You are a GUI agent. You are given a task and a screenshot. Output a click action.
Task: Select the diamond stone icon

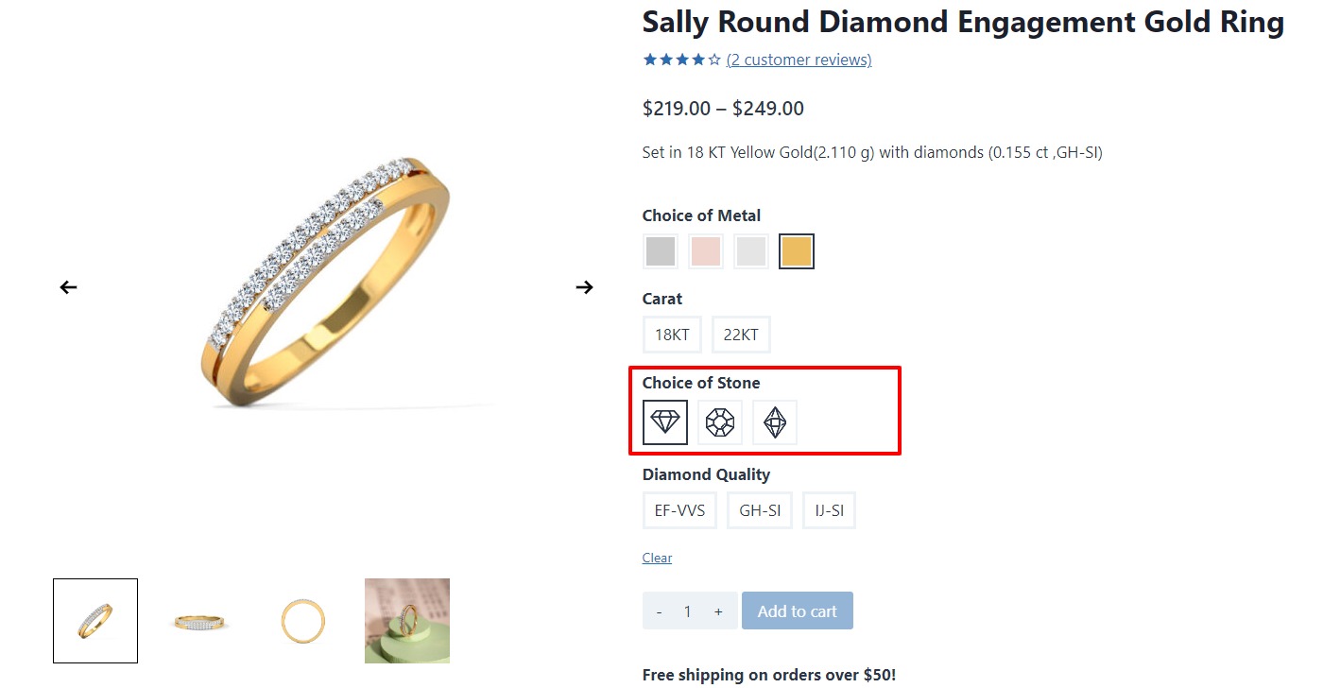point(665,422)
